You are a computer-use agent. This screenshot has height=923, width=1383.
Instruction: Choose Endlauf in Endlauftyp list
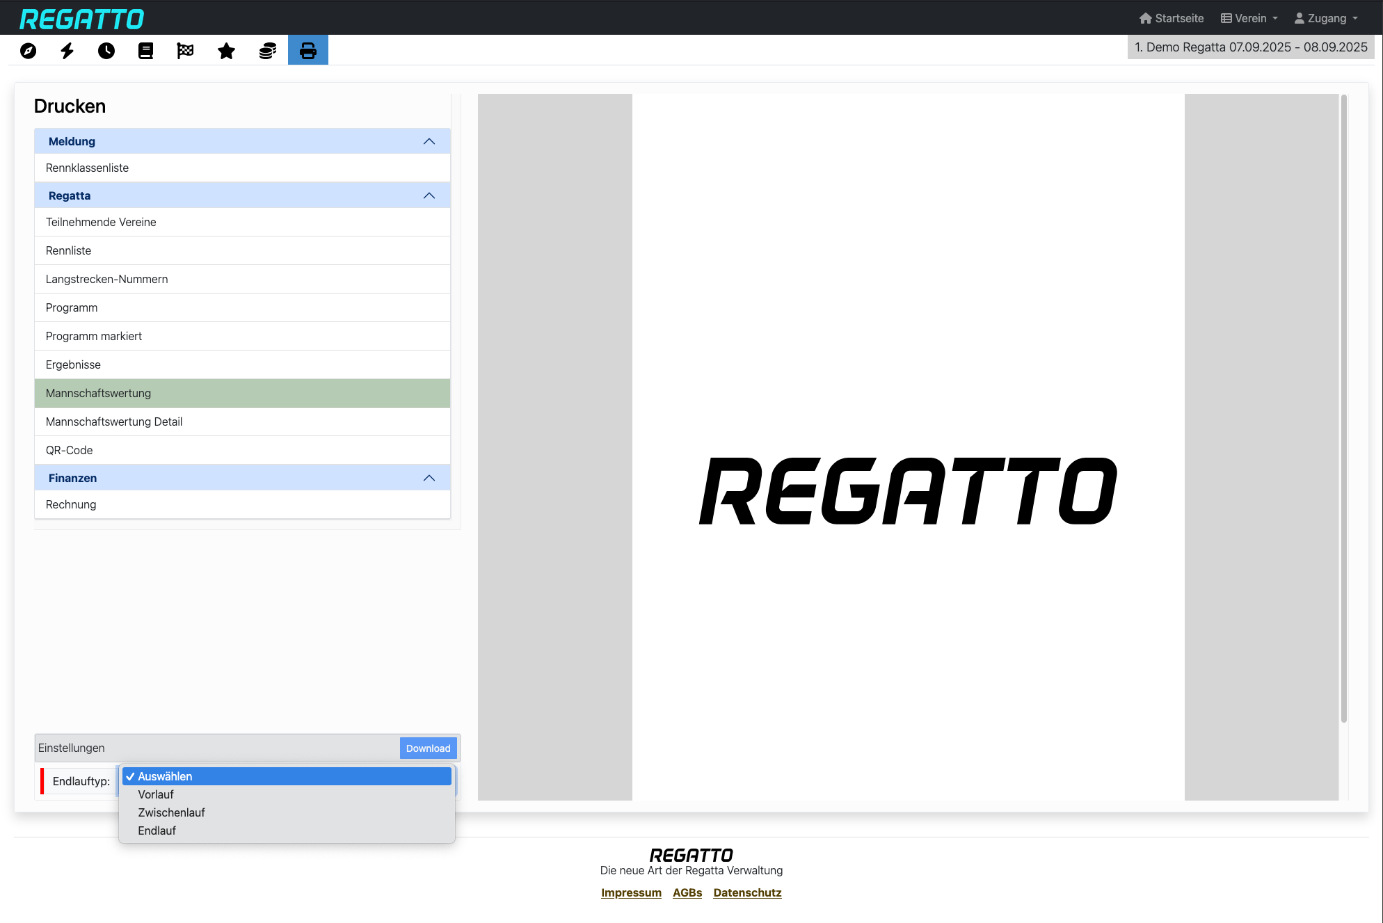287,830
